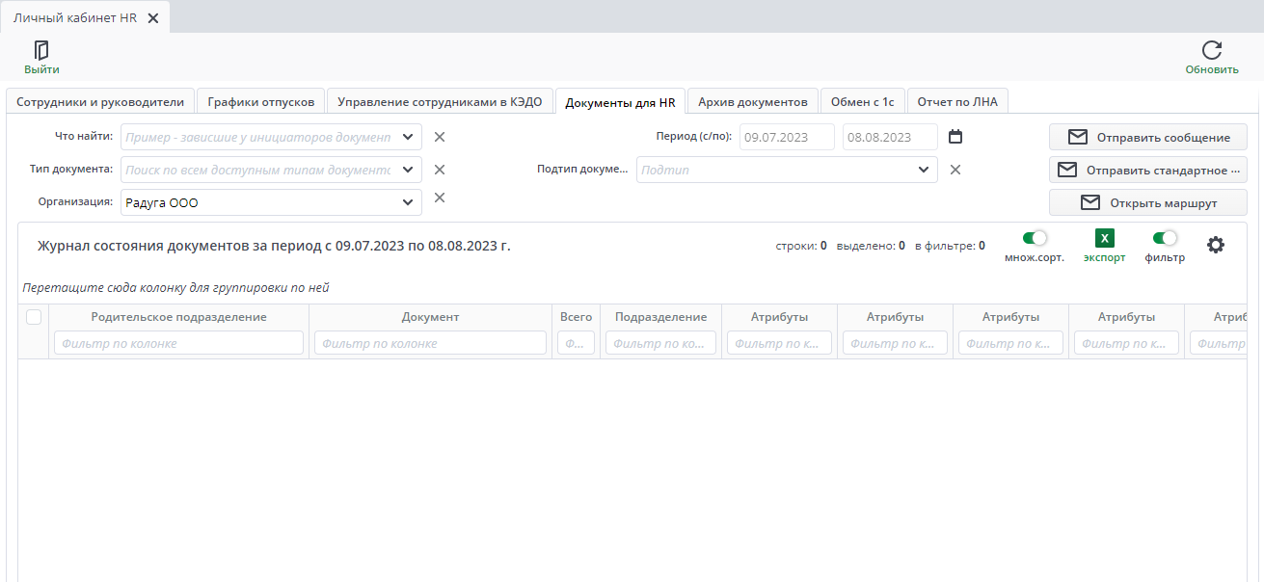The width and height of the screenshot is (1264, 582).
Task: Sort by Родительское подразделение column header
Action: 178,317
